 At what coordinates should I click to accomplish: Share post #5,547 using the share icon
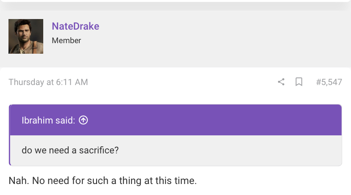point(281,82)
